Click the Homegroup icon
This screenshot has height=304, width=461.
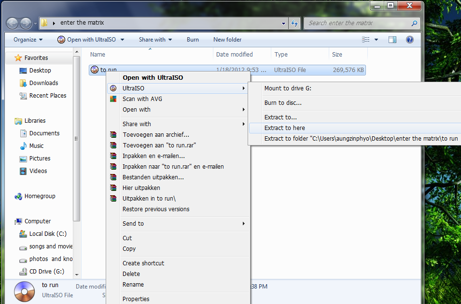pyautogui.click(x=18, y=196)
